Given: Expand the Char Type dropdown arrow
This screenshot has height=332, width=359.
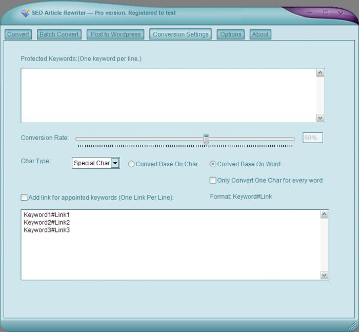Looking at the screenshot, I should pos(115,163).
